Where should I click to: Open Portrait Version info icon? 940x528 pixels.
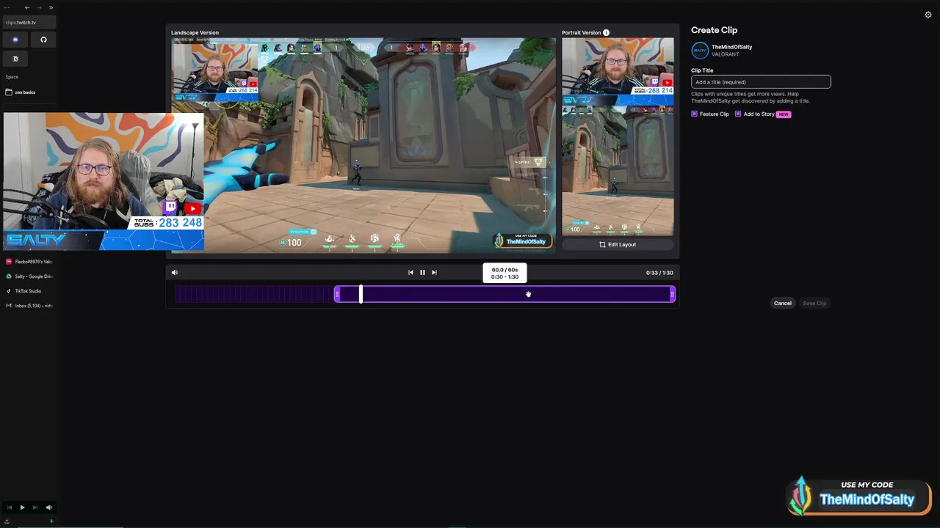pos(606,33)
